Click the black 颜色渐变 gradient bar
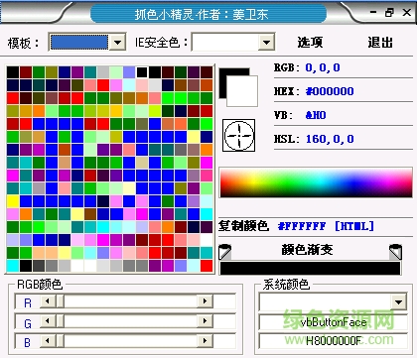Screen dimensions: 417x358 pyautogui.click(x=310, y=268)
